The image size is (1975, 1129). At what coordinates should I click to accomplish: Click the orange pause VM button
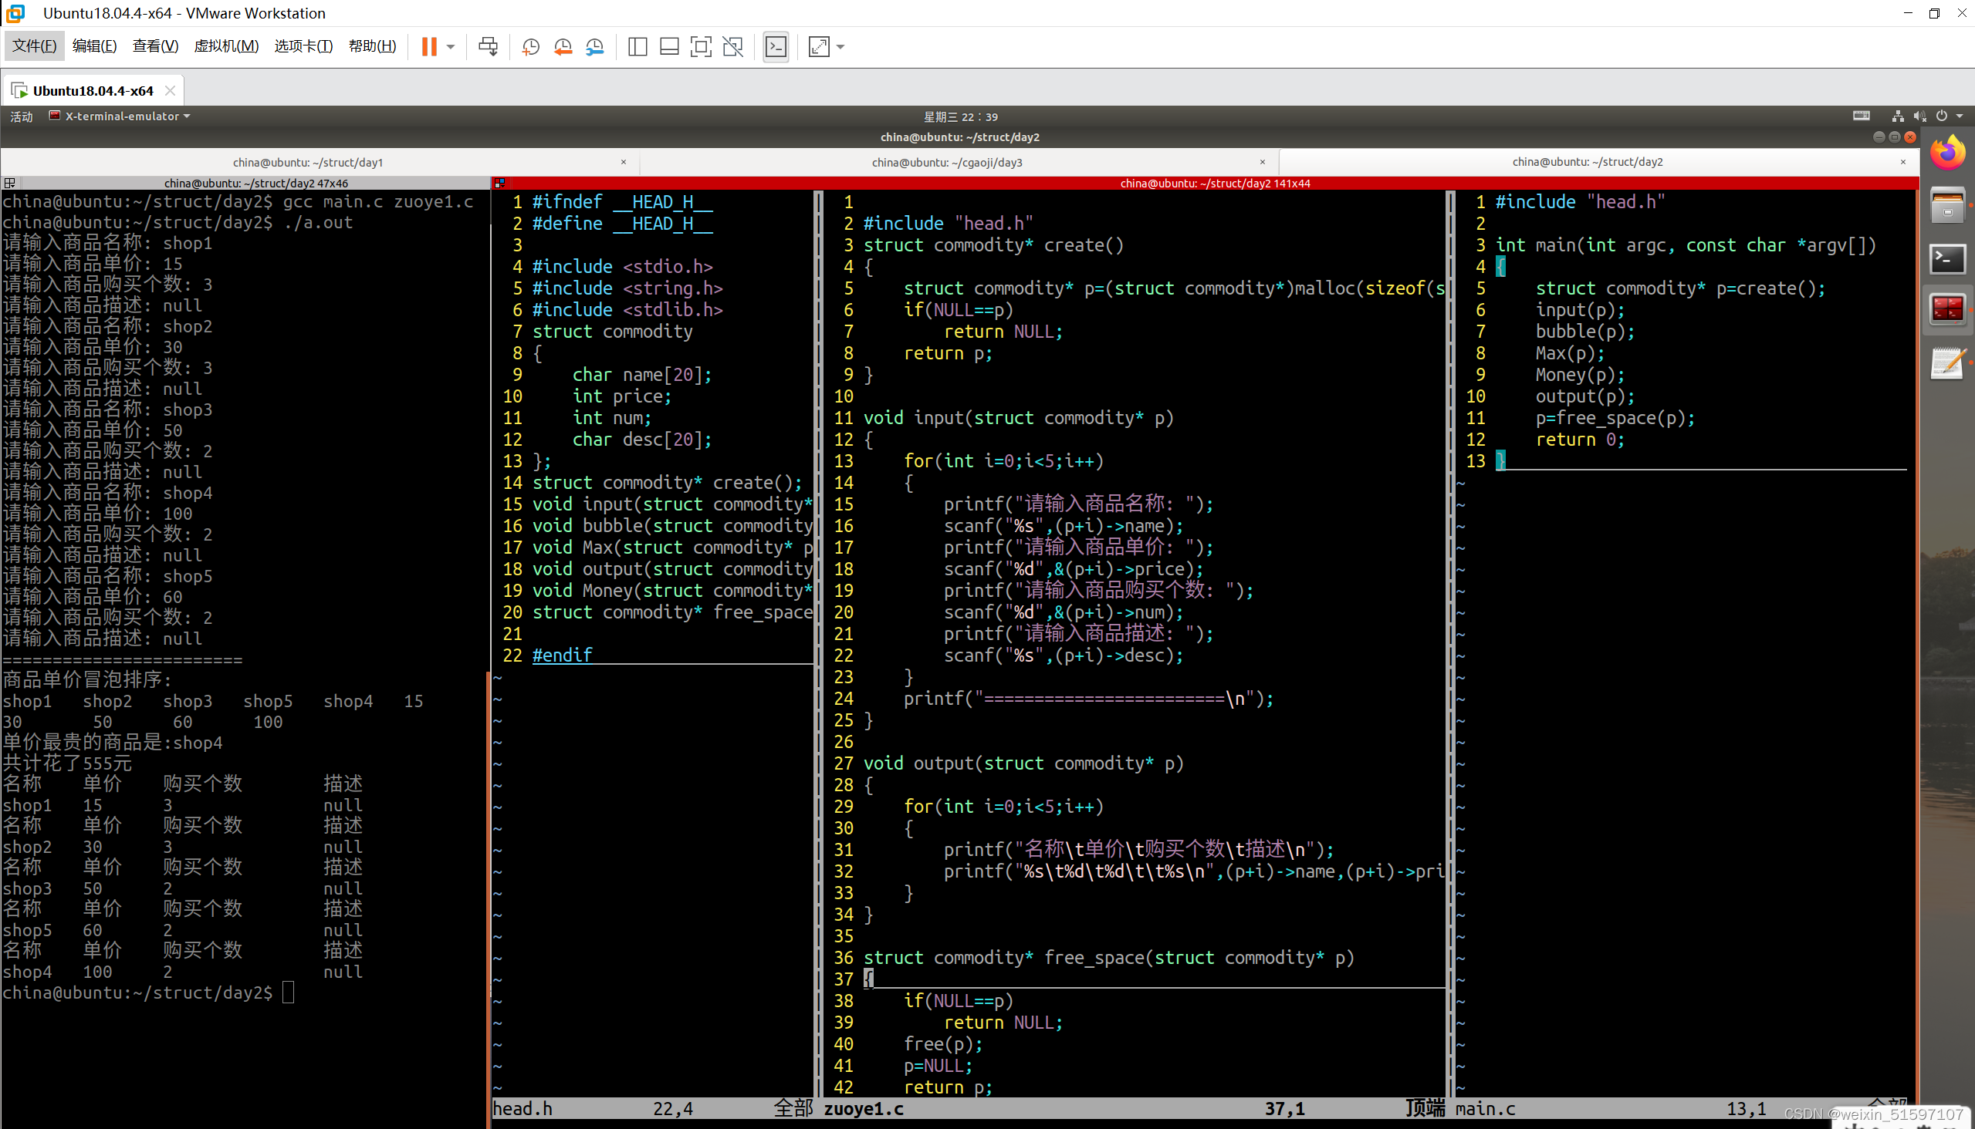[429, 46]
